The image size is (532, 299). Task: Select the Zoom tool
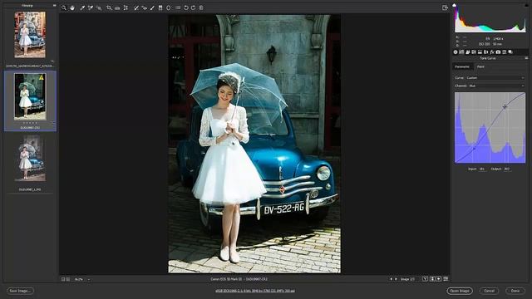64,7
